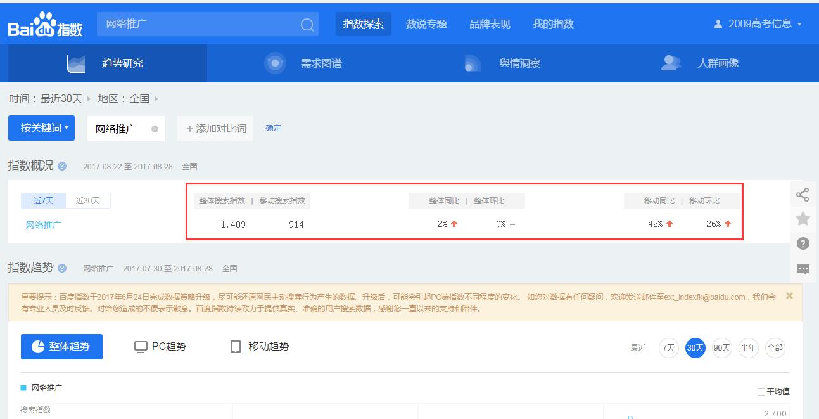The width and height of the screenshot is (819, 419).
Task: Click the 确定 confirm link
Action: point(273,127)
